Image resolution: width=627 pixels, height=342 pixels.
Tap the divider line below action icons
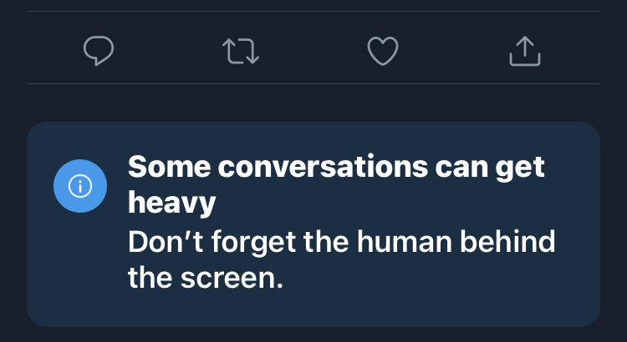point(313,83)
